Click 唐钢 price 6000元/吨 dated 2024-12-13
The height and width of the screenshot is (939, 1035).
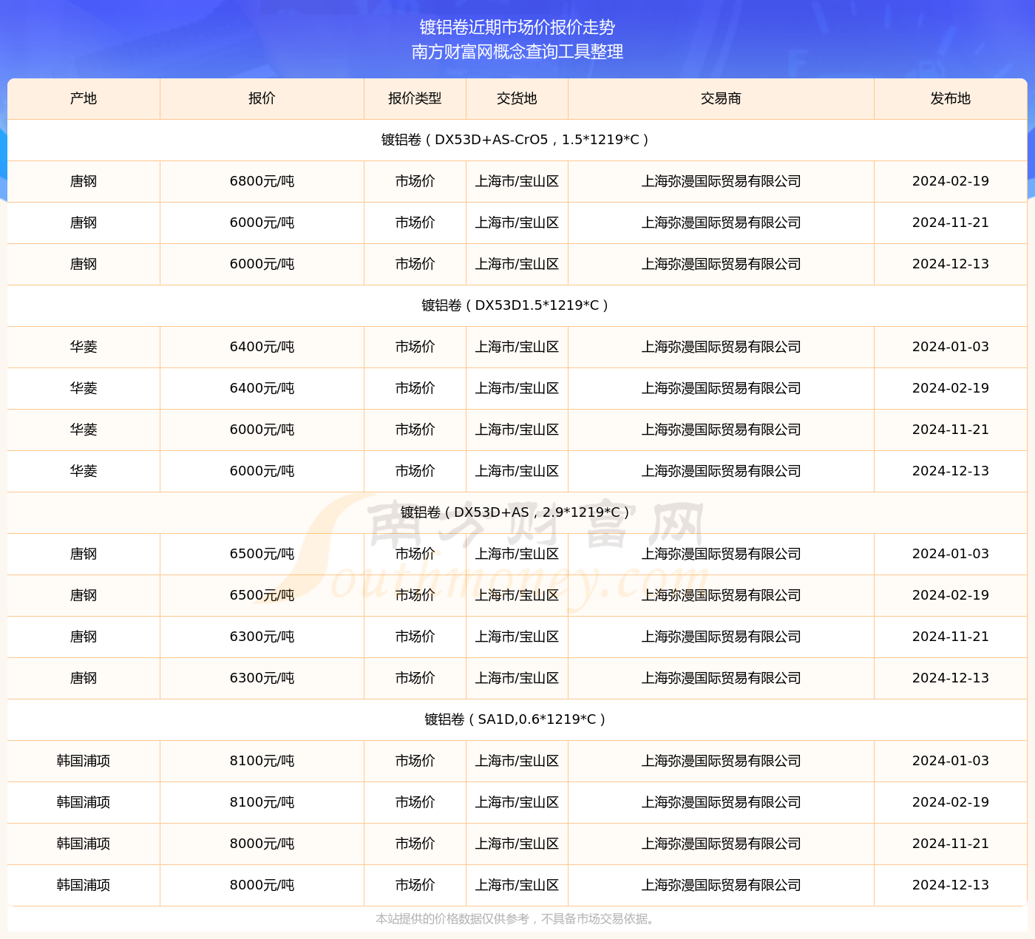tap(262, 264)
